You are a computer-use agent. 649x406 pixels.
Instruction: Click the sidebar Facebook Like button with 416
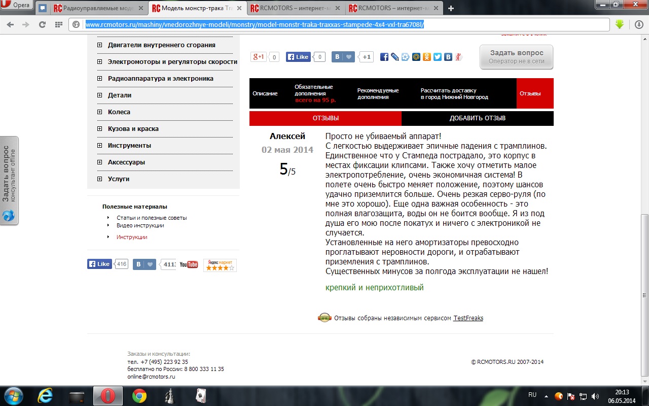pos(99,264)
